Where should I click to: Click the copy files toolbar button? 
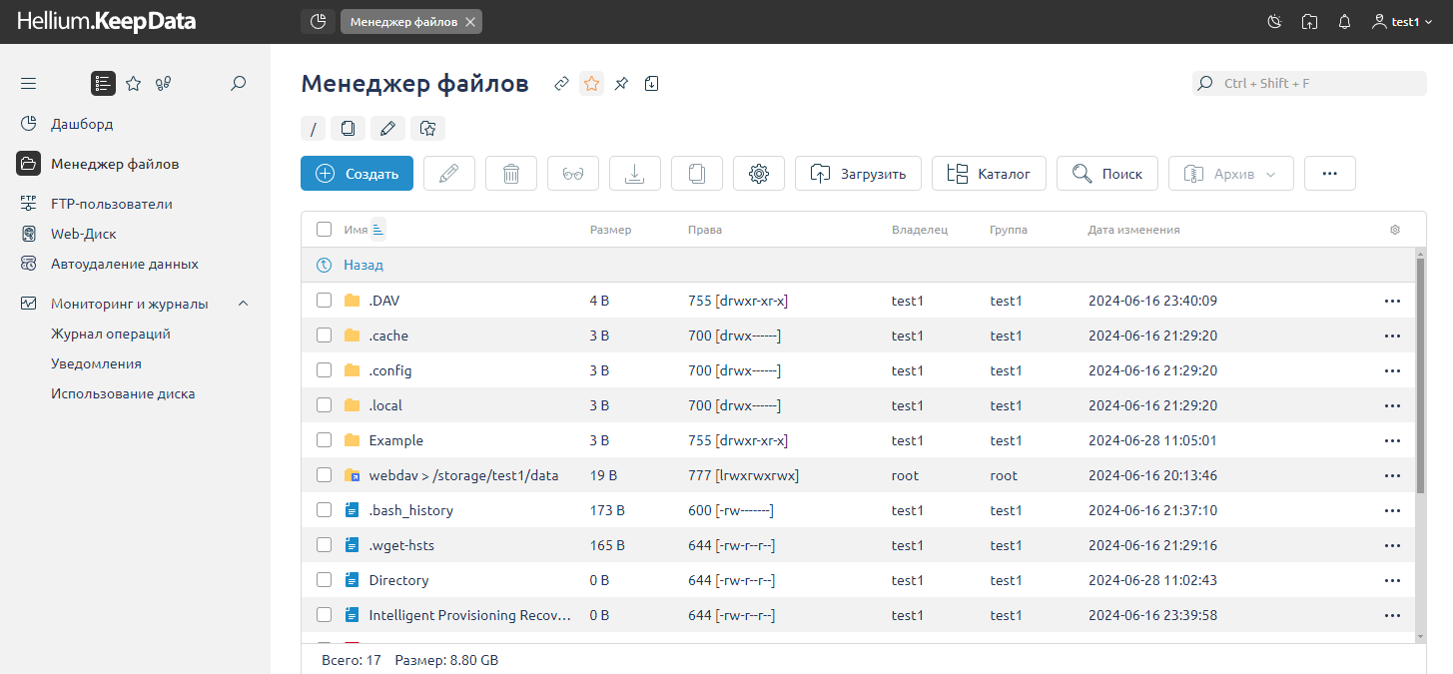(x=697, y=173)
